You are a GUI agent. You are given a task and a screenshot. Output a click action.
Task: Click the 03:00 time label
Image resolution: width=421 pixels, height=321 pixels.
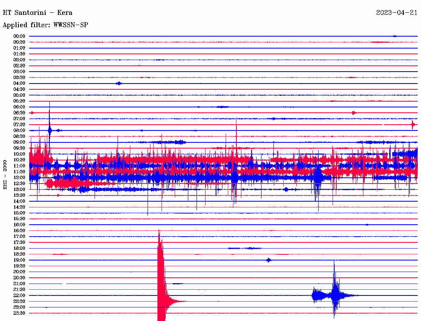tap(19, 72)
